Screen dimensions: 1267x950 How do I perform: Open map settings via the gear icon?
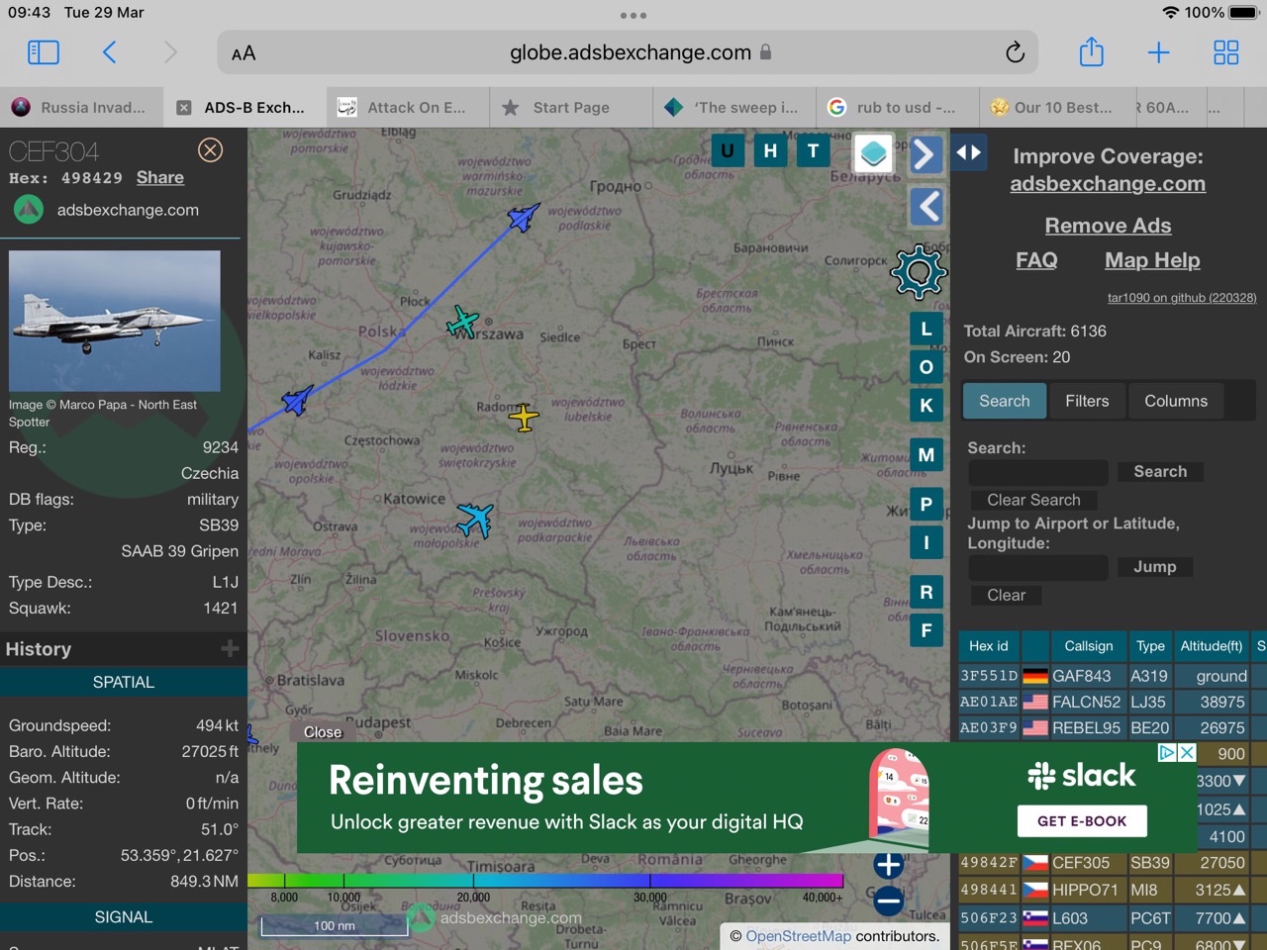919,271
